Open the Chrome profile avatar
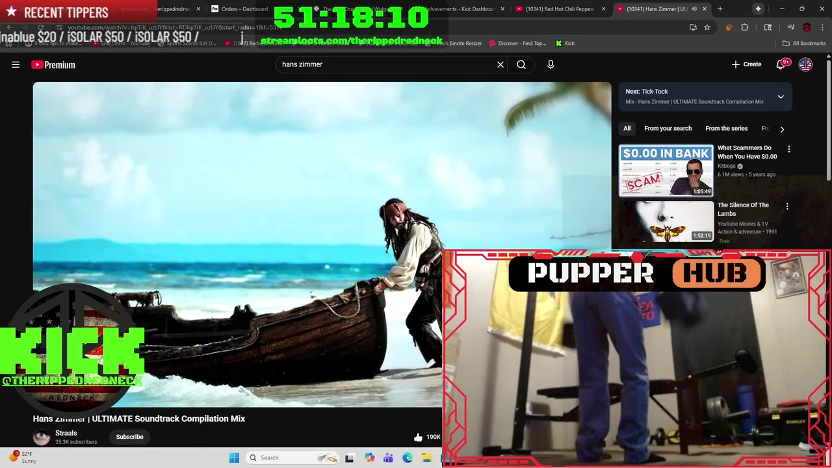 click(x=807, y=27)
